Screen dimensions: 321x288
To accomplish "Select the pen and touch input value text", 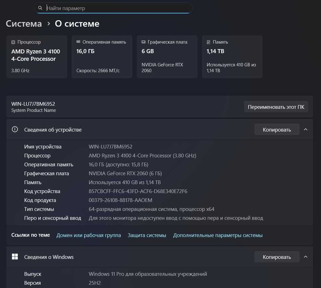I will pos(176,218).
